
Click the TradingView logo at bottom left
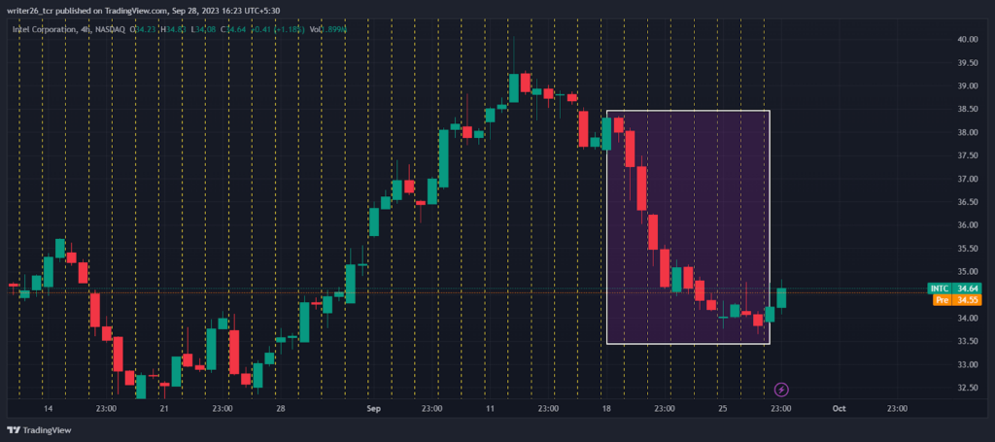(40, 430)
